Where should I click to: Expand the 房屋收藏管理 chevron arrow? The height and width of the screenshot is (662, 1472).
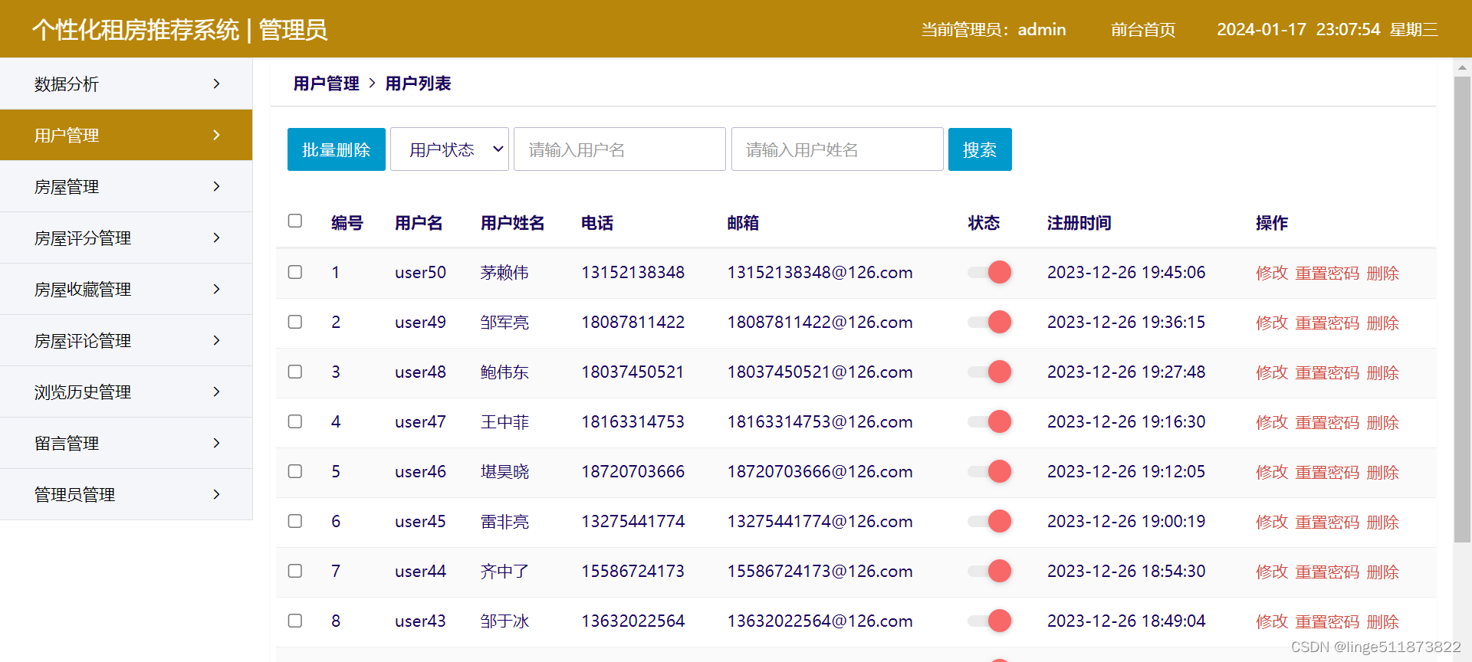(216, 289)
